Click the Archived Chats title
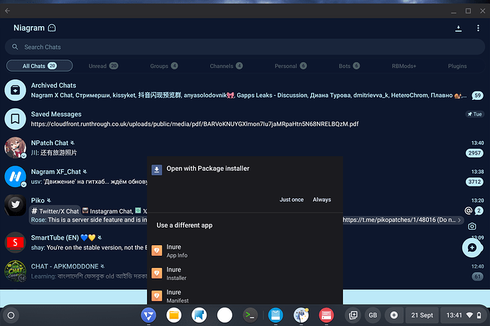This screenshot has height=326, width=490. [x=53, y=85]
